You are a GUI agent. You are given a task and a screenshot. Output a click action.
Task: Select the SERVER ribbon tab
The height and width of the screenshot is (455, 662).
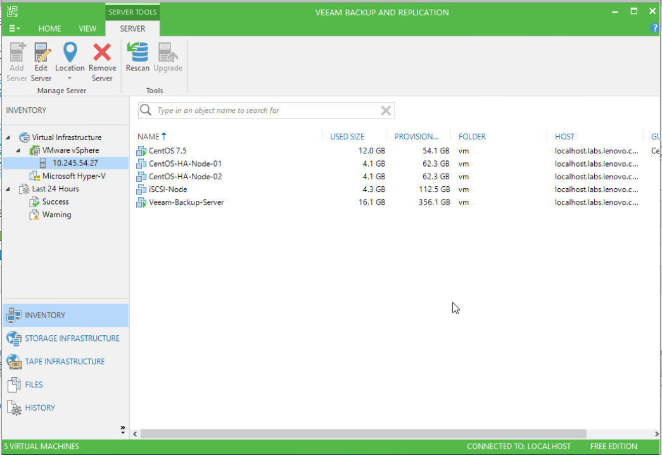[x=132, y=29]
